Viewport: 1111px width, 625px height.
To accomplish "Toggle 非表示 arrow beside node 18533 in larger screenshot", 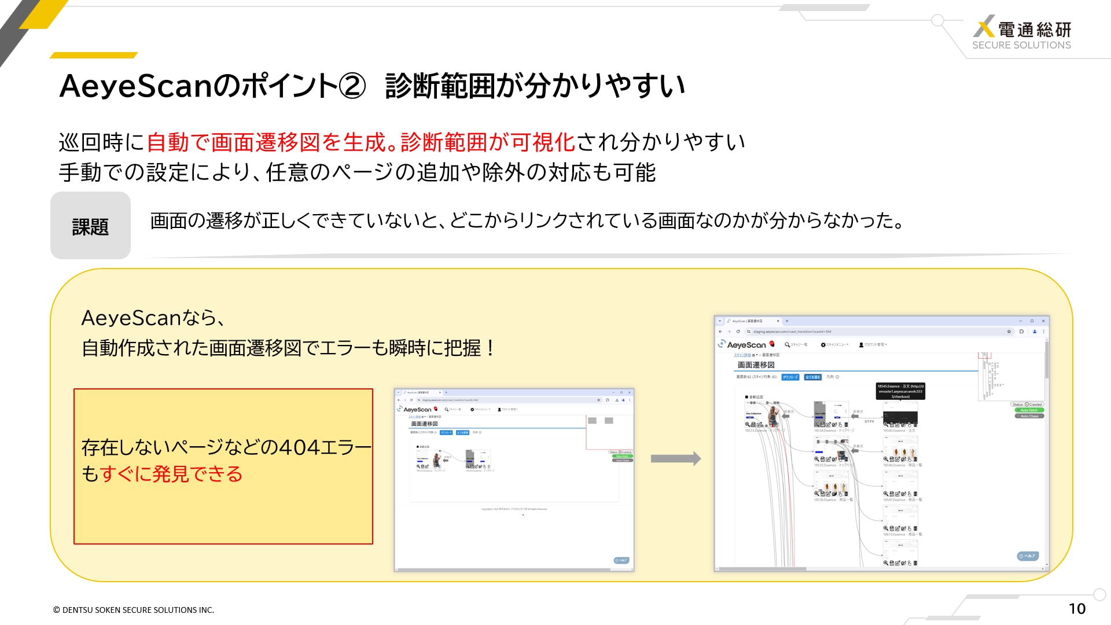I will tap(786, 416).
